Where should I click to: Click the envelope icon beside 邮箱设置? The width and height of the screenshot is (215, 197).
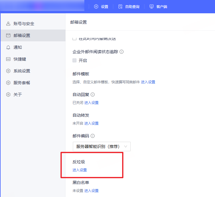coord(8,35)
